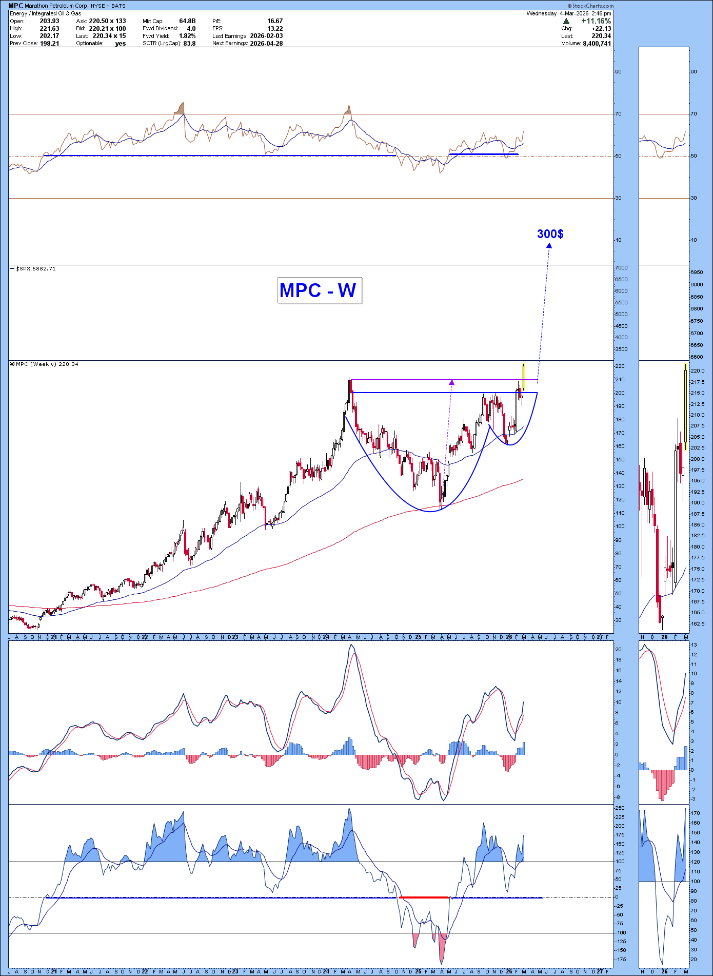Click the SCTR (LrgCap) 83.8 value
The width and height of the screenshot is (713, 976).
(x=189, y=44)
